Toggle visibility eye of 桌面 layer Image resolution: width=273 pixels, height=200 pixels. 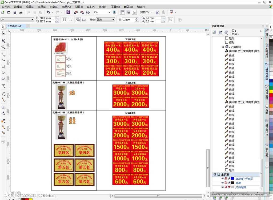click(x=223, y=183)
